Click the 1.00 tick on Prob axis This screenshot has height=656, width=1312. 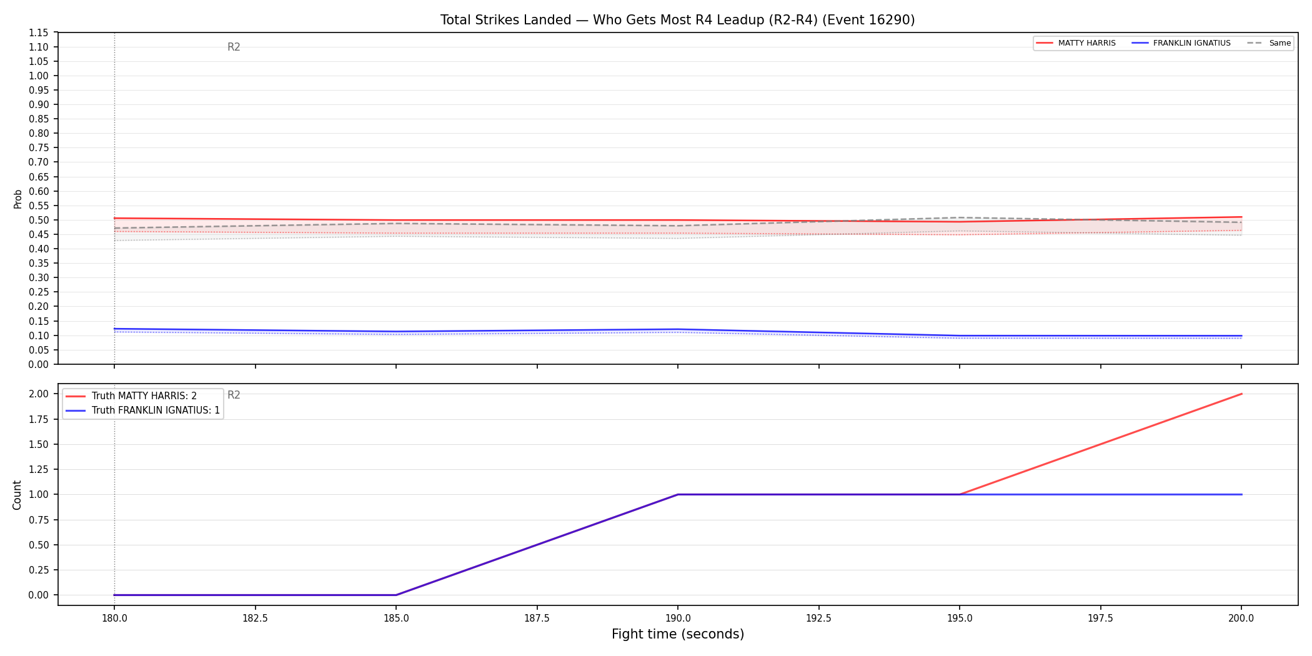39,76
